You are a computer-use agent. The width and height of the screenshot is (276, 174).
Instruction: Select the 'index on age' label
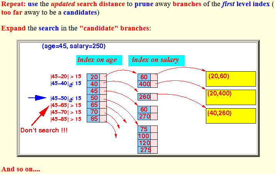99,60
